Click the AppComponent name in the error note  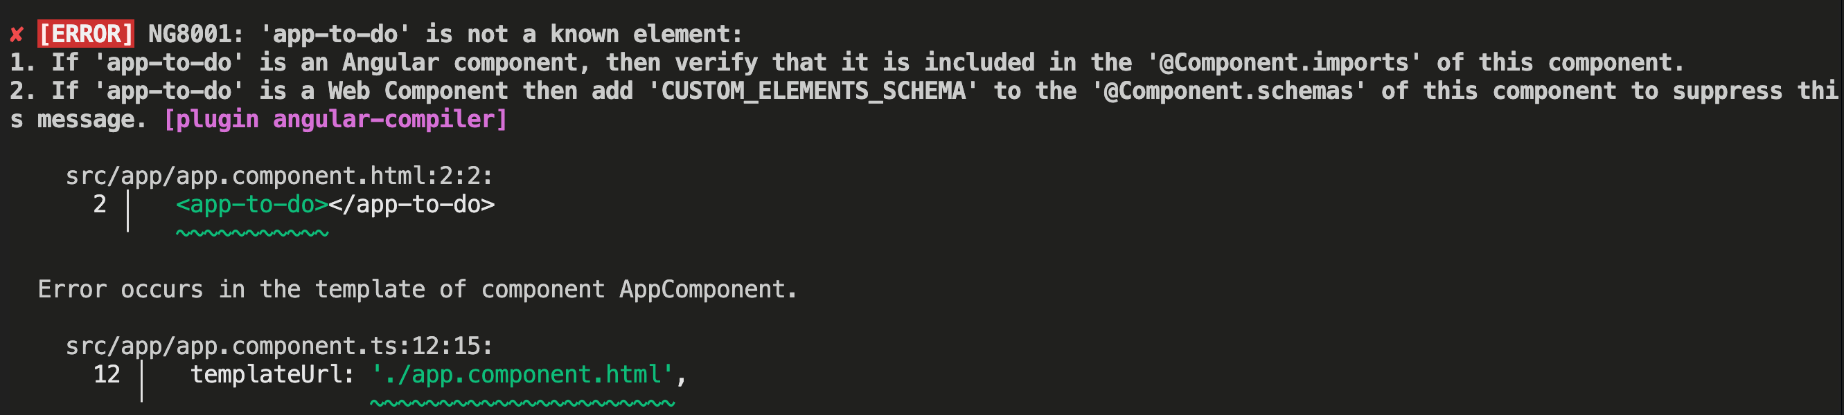(702, 290)
